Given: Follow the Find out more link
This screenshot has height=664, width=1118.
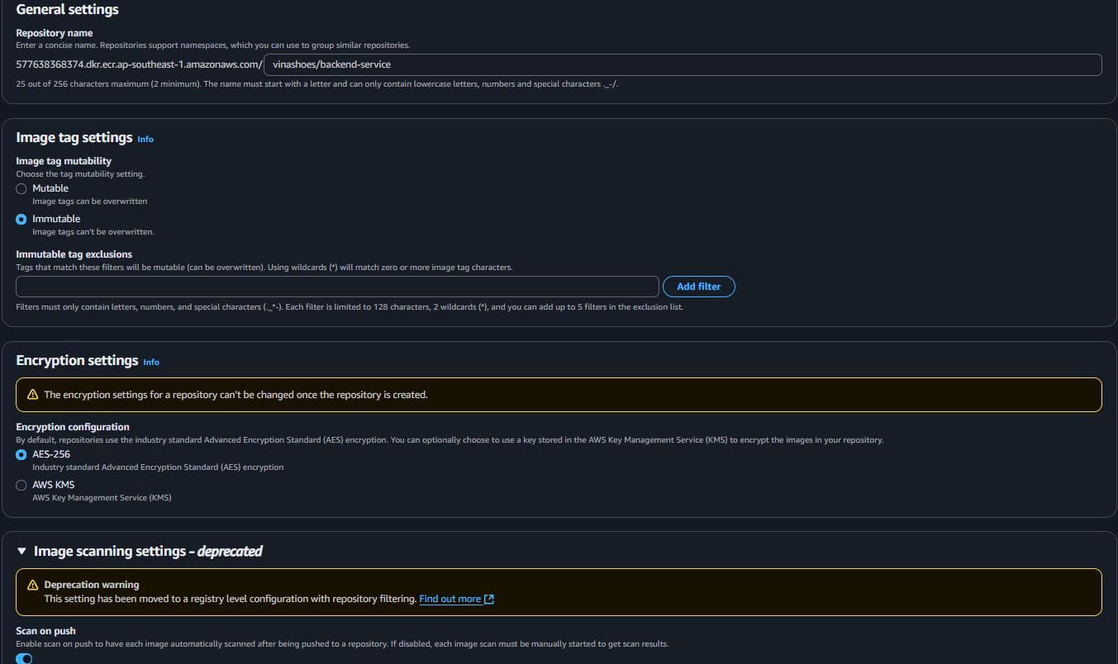Looking at the screenshot, I should [x=450, y=599].
